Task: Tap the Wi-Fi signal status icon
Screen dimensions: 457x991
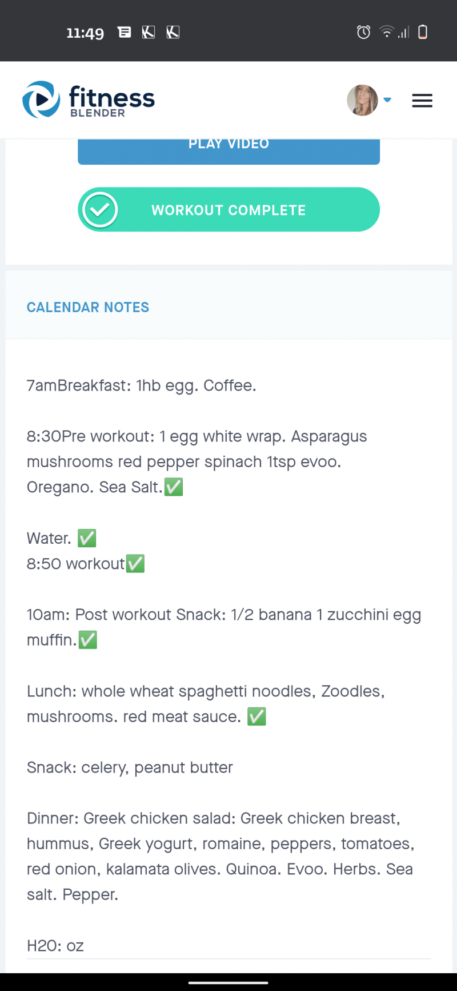Action: (x=387, y=32)
